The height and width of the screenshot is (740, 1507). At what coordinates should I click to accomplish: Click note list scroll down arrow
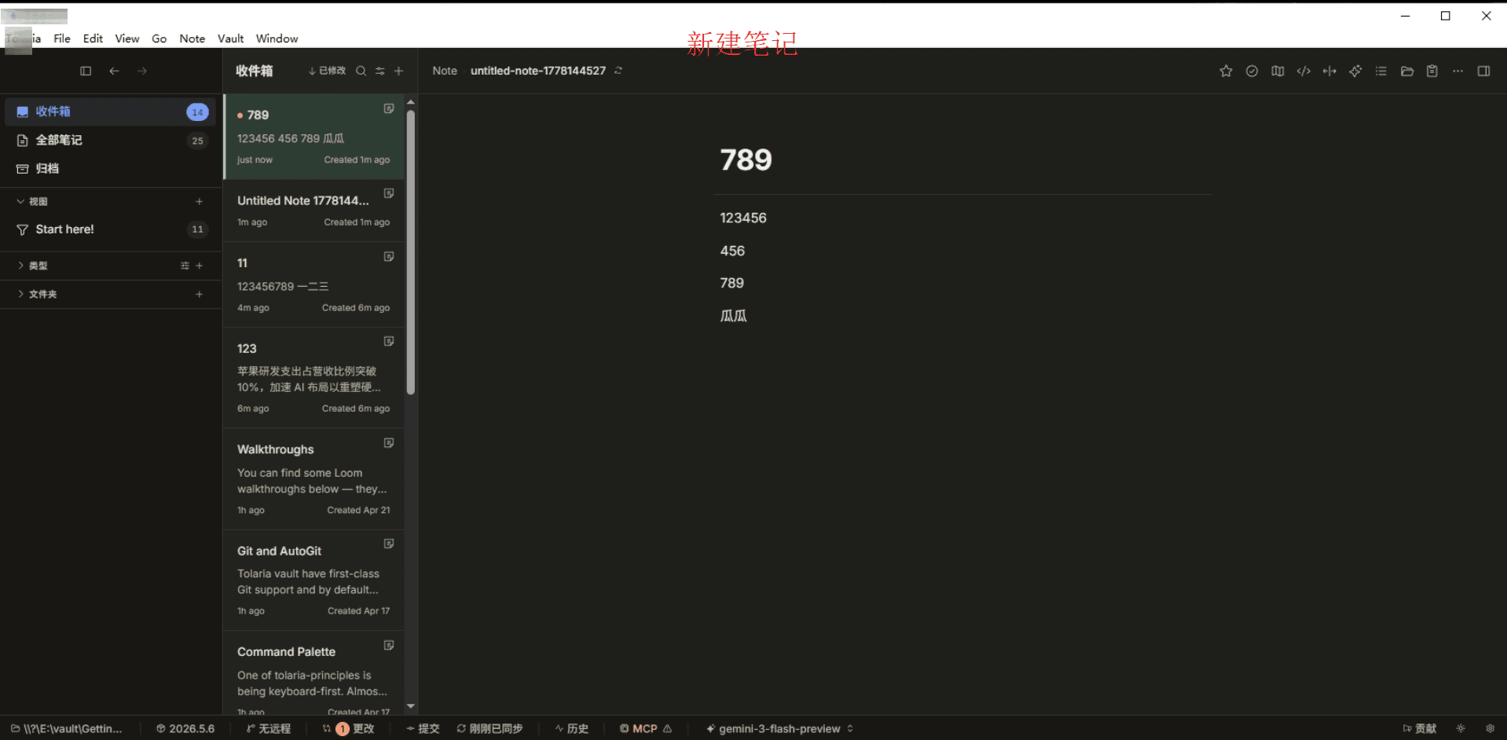(x=410, y=706)
